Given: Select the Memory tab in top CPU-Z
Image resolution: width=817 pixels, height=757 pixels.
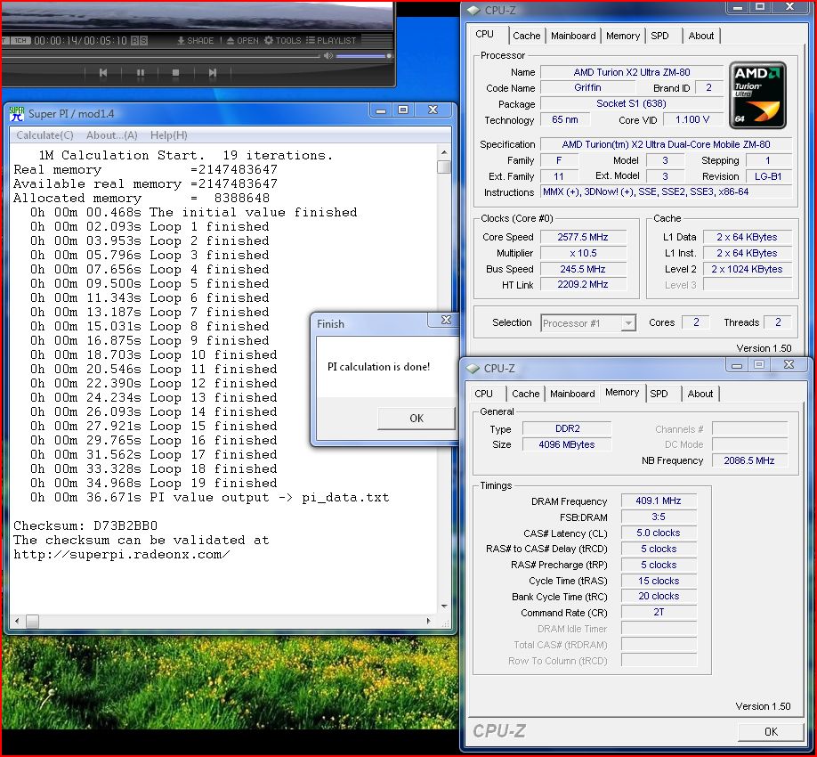Looking at the screenshot, I should point(623,36).
